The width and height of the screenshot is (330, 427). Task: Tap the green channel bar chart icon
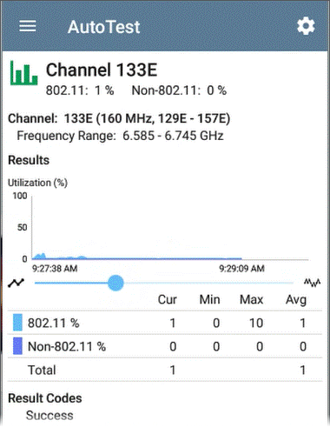pyautogui.click(x=23, y=73)
